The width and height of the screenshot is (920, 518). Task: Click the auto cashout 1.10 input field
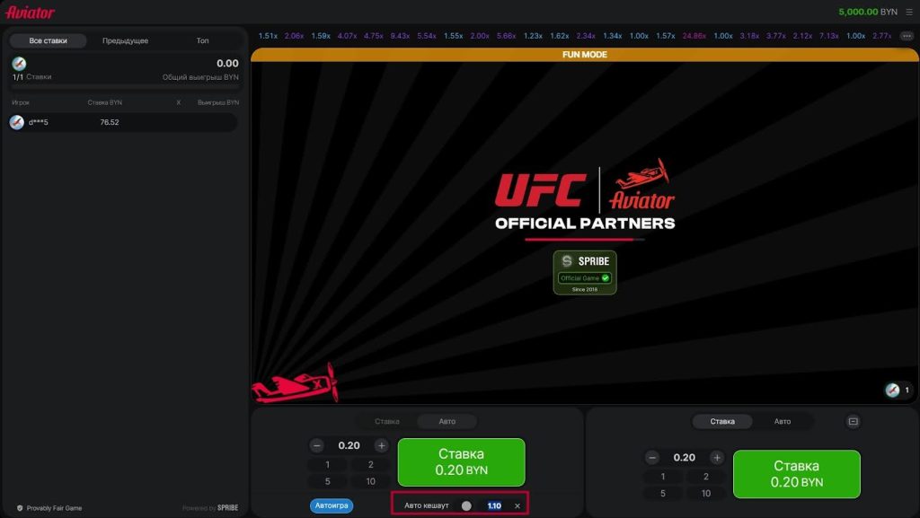pyautogui.click(x=494, y=505)
